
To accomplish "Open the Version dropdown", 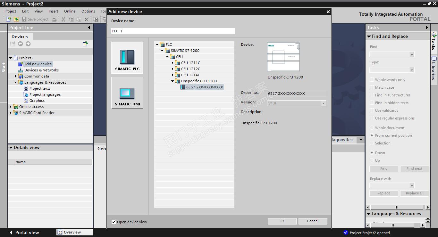I will (323, 103).
